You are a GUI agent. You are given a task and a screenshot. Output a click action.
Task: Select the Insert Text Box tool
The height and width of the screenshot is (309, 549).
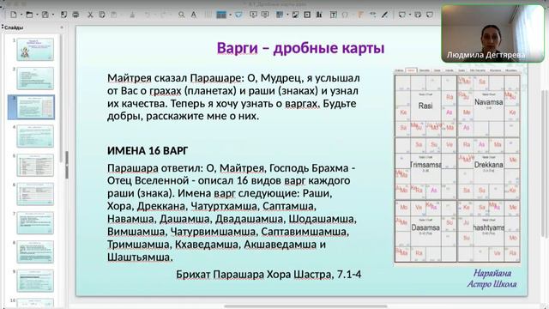click(334, 15)
